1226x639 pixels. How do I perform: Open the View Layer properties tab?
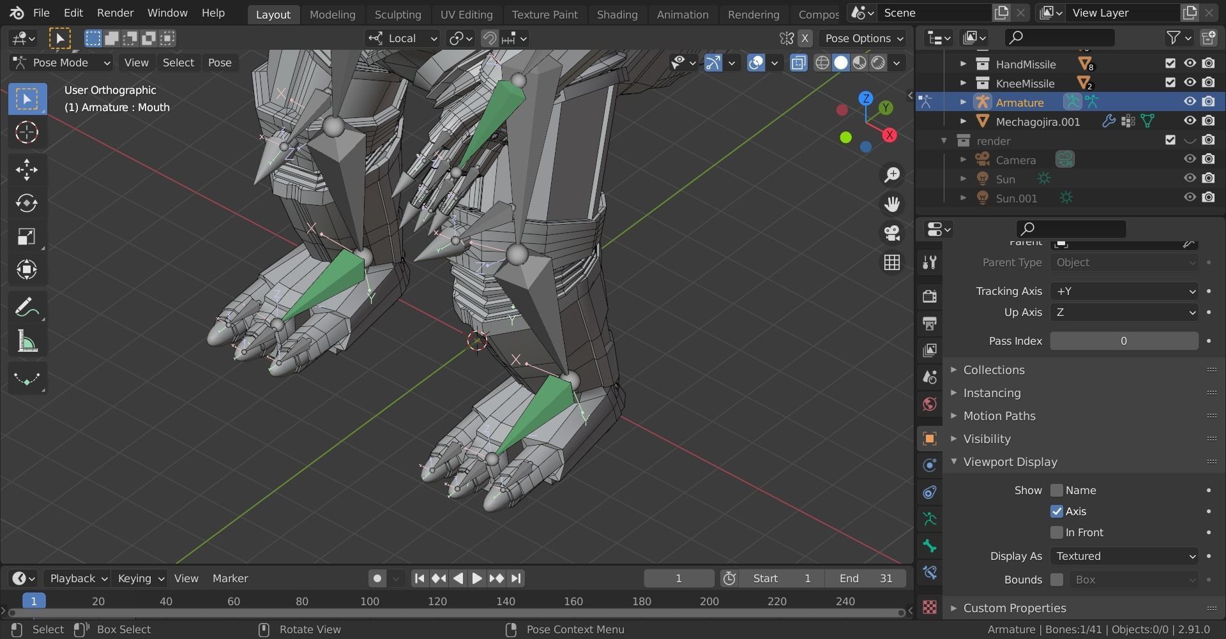coord(930,350)
